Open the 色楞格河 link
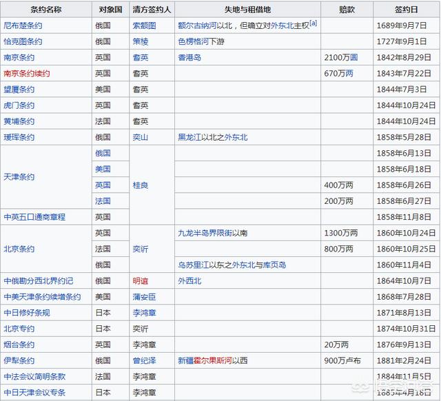Image resolution: width=441 pixels, height=401 pixels. coord(193,41)
